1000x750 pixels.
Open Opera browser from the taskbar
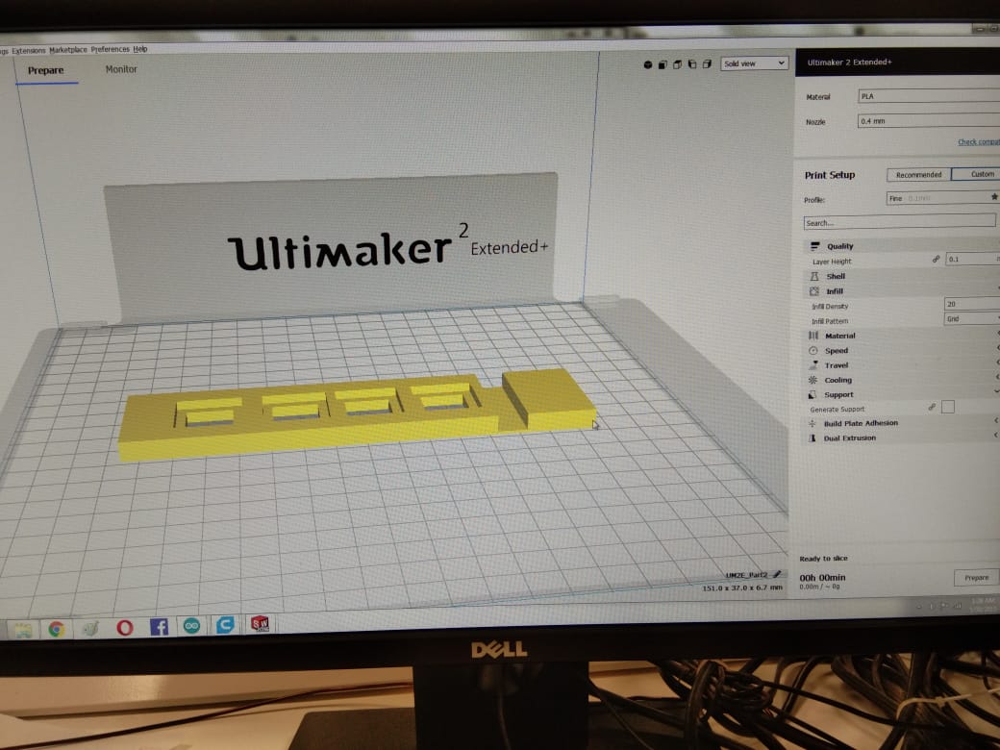click(125, 628)
